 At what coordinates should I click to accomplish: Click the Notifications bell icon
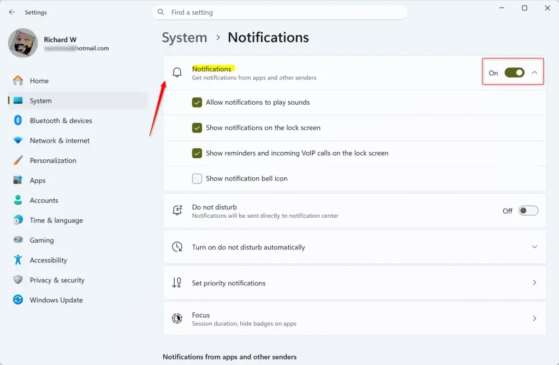coord(177,73)
